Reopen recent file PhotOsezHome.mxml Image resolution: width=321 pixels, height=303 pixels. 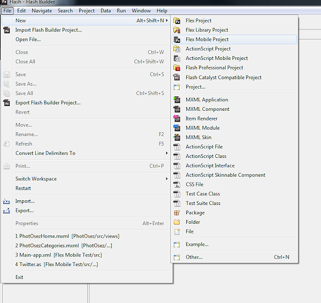pos(67,236)
